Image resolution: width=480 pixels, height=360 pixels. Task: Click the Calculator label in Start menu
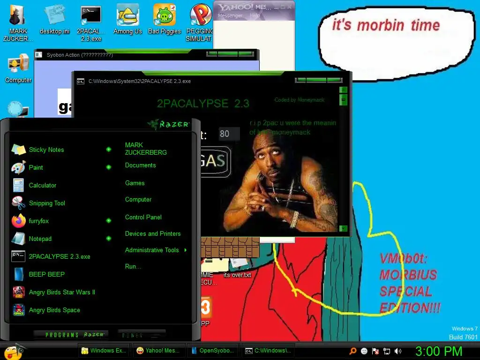[x=43, y=185]
